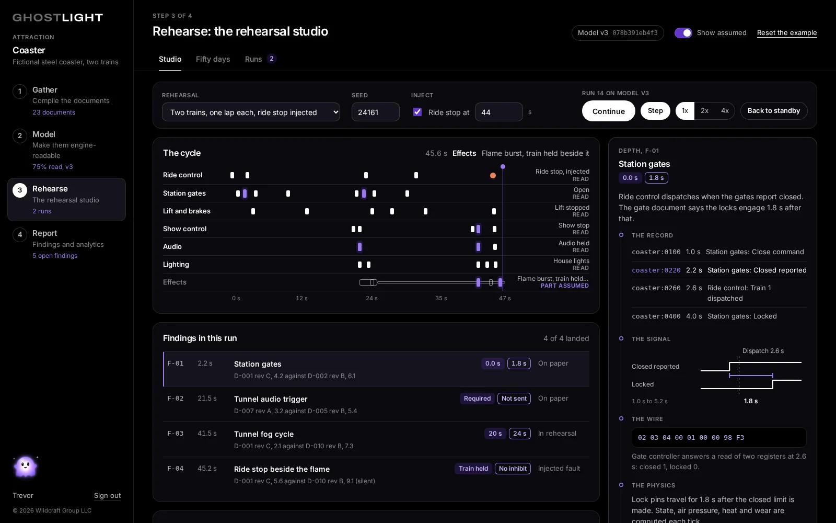
Task: Click the playhead handle on cycle timeline
Action: point(503,167)
